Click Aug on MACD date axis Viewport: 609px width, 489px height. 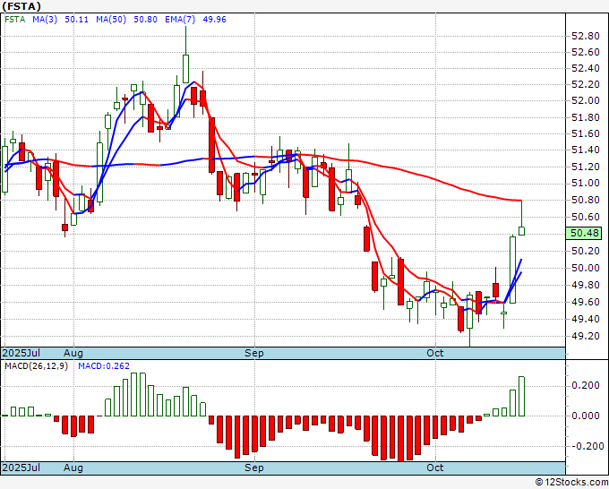[73, 468]
